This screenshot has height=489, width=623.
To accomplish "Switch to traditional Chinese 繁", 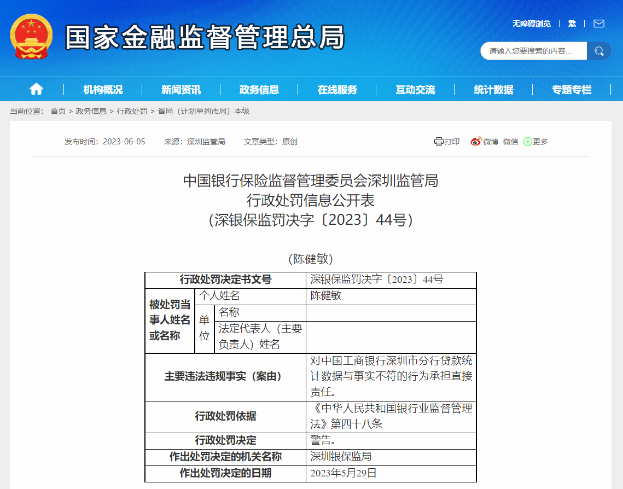I will [x=572, y=24].
